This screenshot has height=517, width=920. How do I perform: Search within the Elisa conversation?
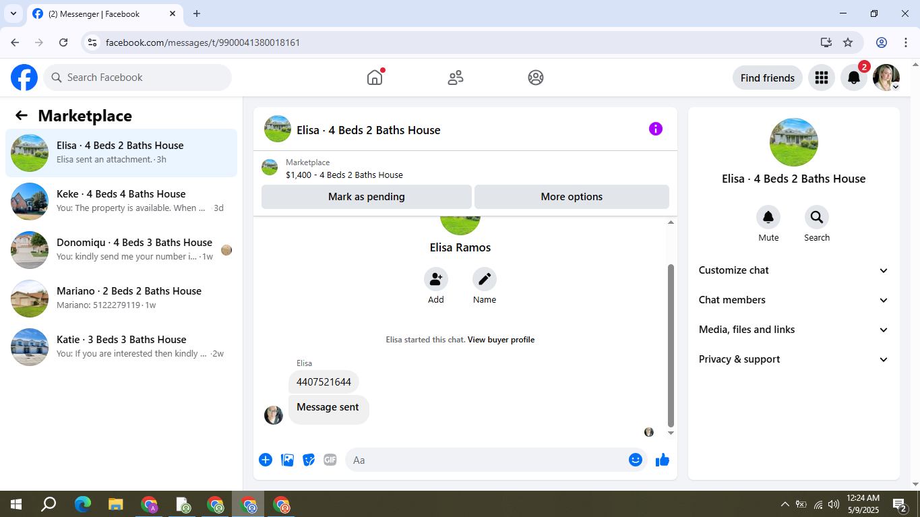pyautogui.click(x=817, y=217)
